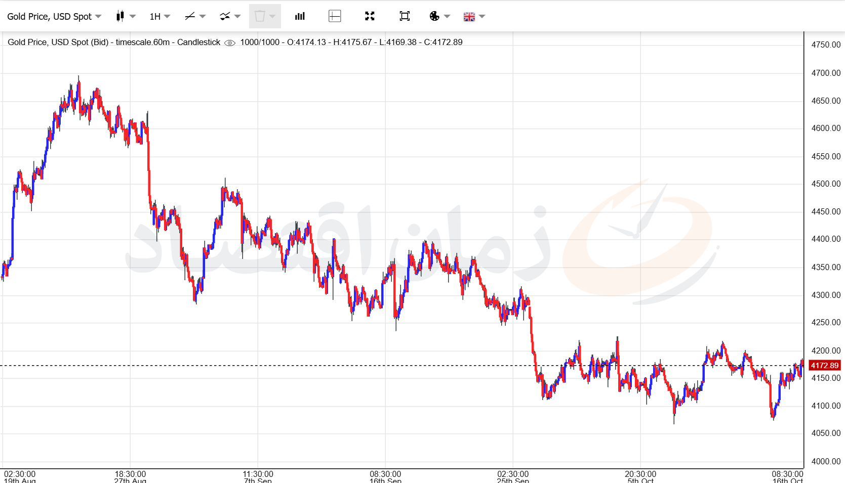
Task: Click the 4500.00 price axis label
Action: pos(826,184)
